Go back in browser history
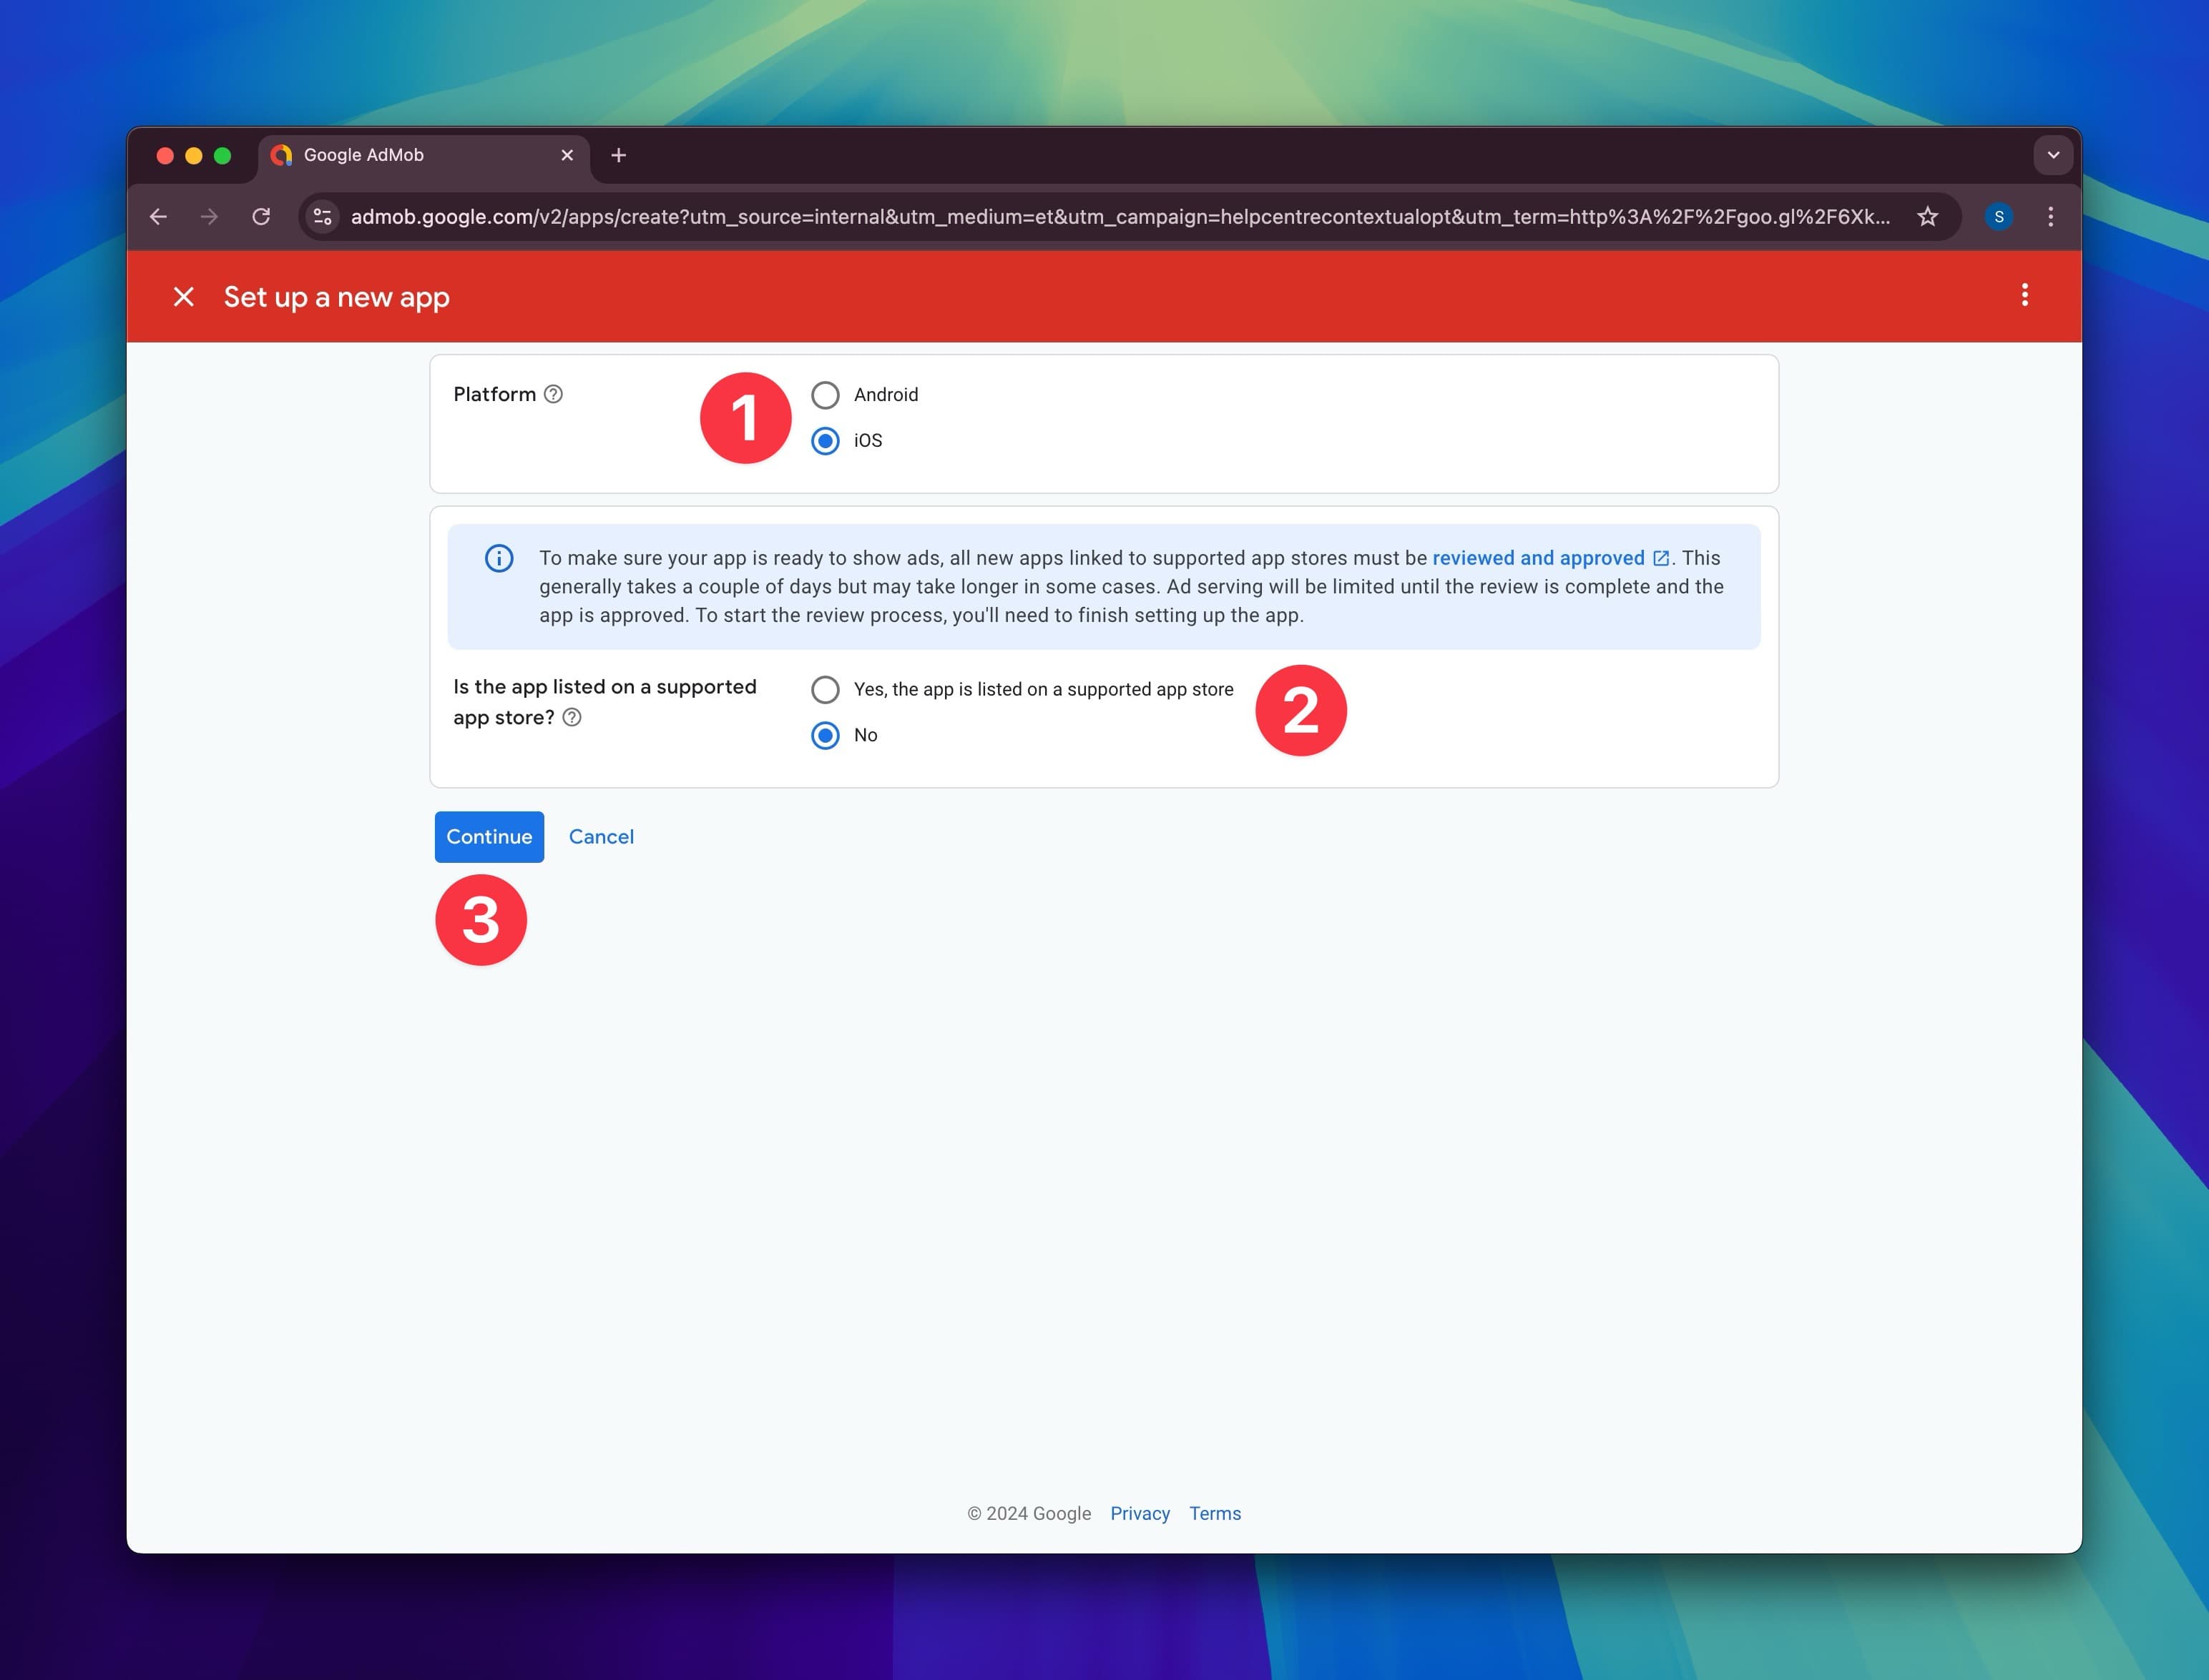Screen dimensions: 2209x1680 [158, 217]
